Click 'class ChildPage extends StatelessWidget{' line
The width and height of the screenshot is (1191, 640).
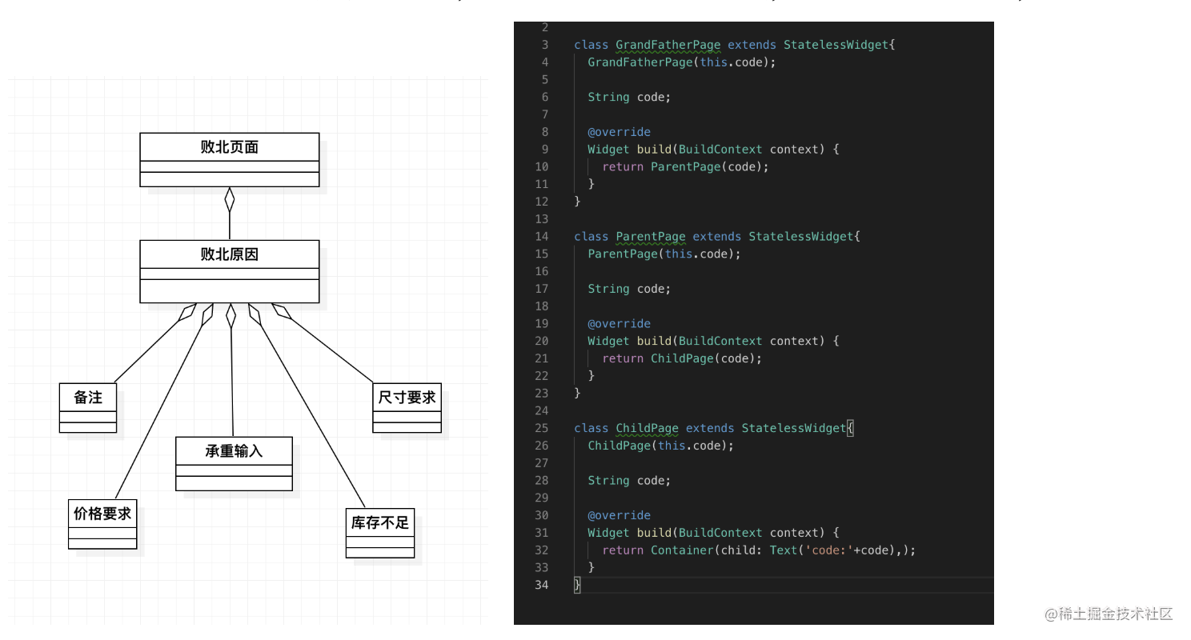(714, 429)
